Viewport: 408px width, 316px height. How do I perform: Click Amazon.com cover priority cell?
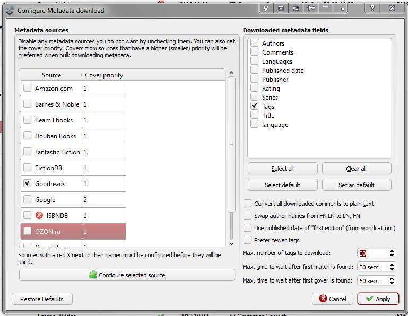(x=104, y=88)
